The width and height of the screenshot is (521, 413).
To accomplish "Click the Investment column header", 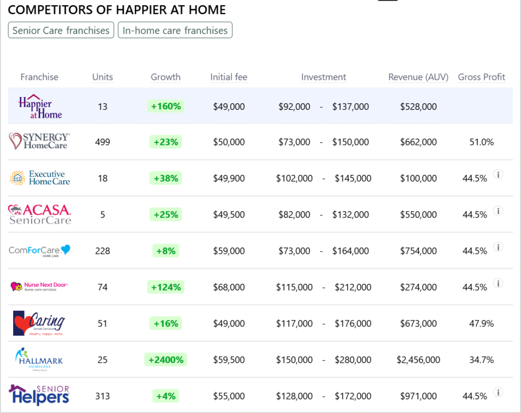I will [323, 77].
